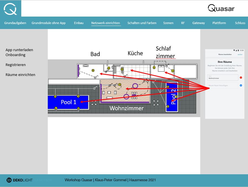The width and height of the screenshot is (248, 187).
Task: Open the Grundmodule ohne App tab
Action: (49, 23)
